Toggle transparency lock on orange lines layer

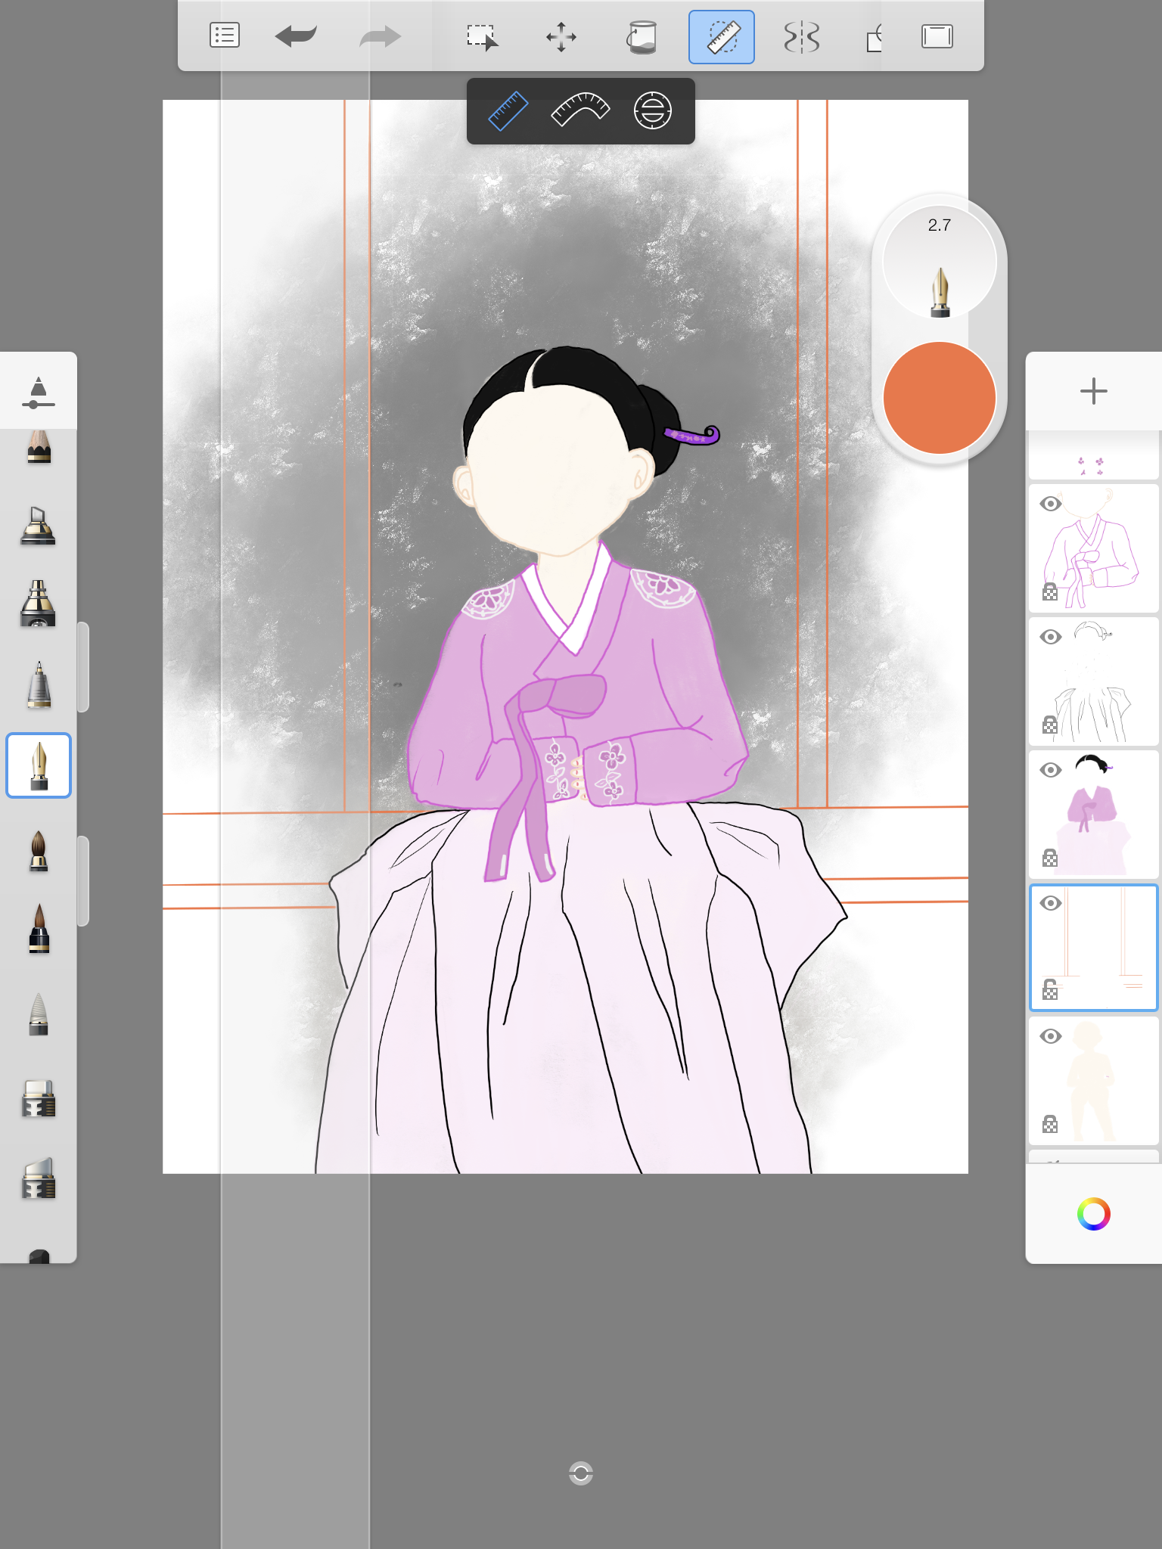[x=1050, y=989]
